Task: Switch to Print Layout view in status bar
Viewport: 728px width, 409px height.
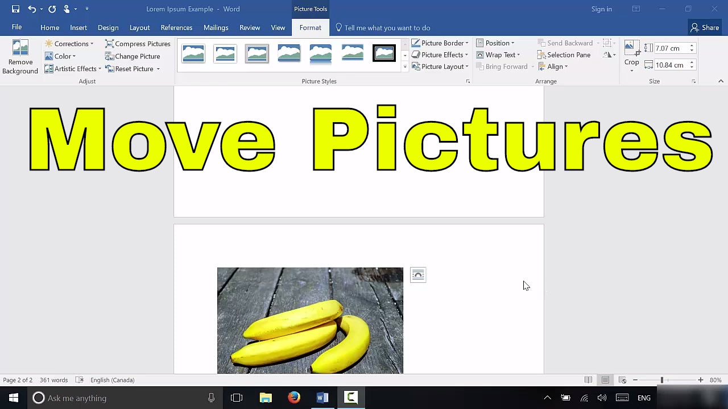Action: pos(605,380)
